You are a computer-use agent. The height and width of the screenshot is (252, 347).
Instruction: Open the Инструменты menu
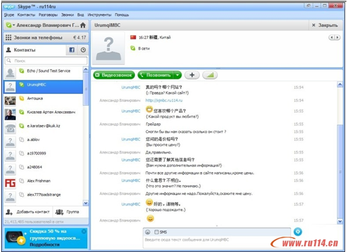point(99,15)
